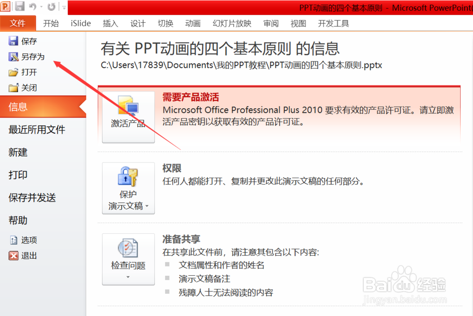Image resolution: width=473 pixels, height=316 pixels.
Task: Choose 关闭 text in backstage menu
Action: [x=29, y=88]
